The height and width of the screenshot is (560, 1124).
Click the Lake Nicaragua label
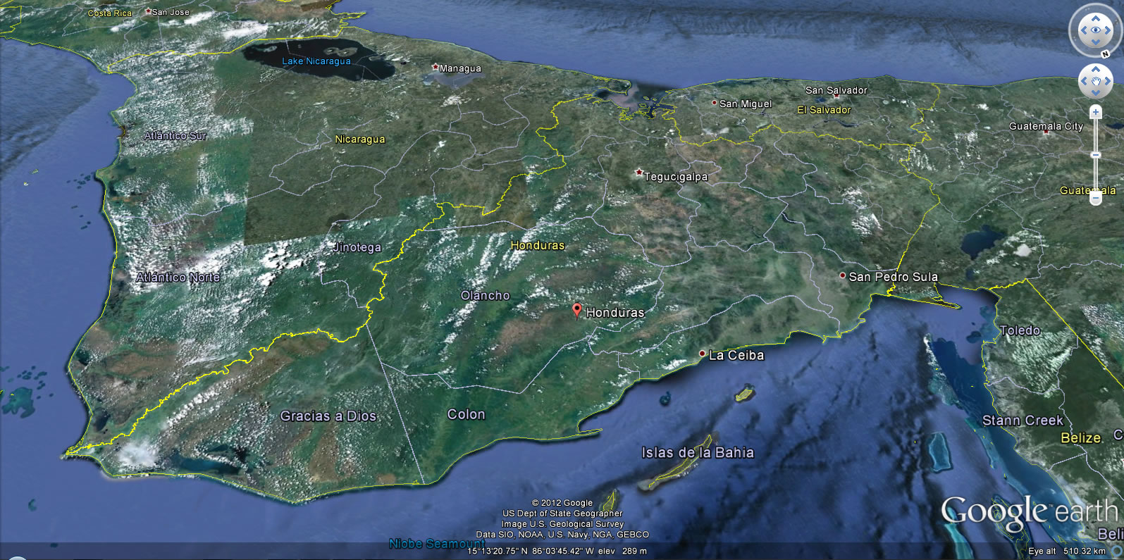tap(316, 61)
